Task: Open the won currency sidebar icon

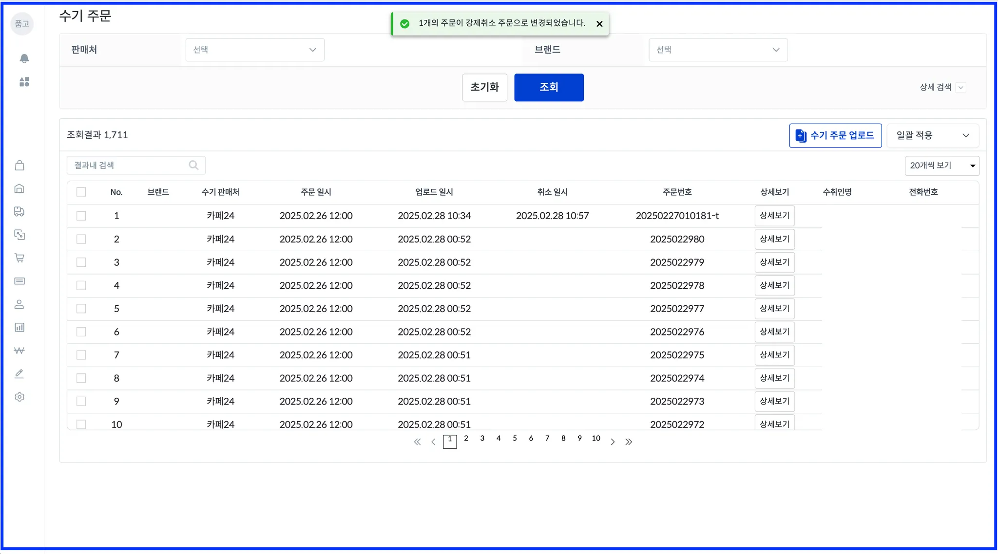Action: point(19,351)
